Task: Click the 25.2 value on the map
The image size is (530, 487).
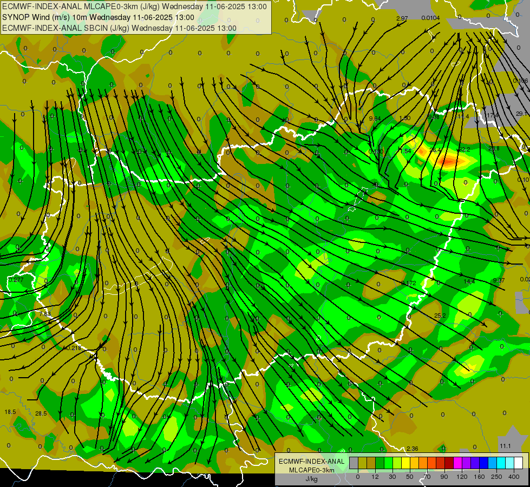Action: pyautogui.click(x=440, y=315)
